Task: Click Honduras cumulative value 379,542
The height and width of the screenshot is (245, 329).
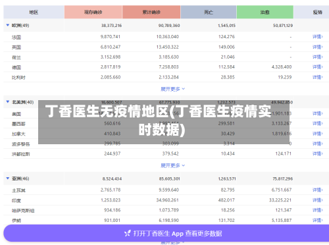Action: point(170,153)
